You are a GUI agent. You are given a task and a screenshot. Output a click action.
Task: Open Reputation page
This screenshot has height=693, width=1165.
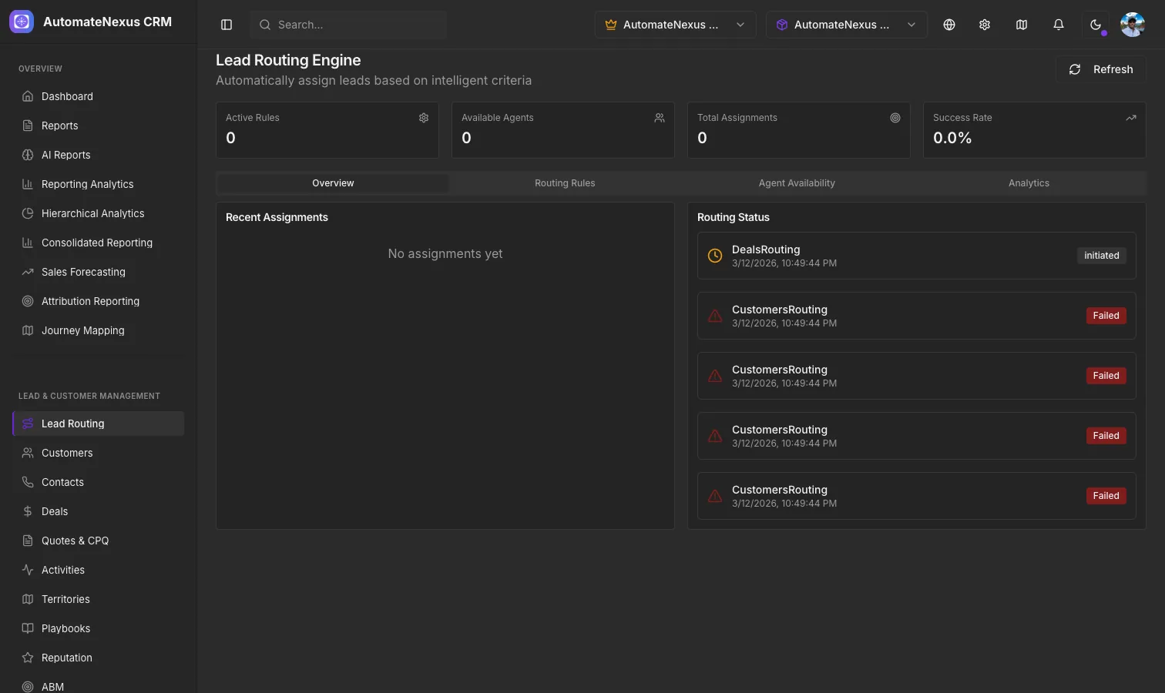[99, 658]
